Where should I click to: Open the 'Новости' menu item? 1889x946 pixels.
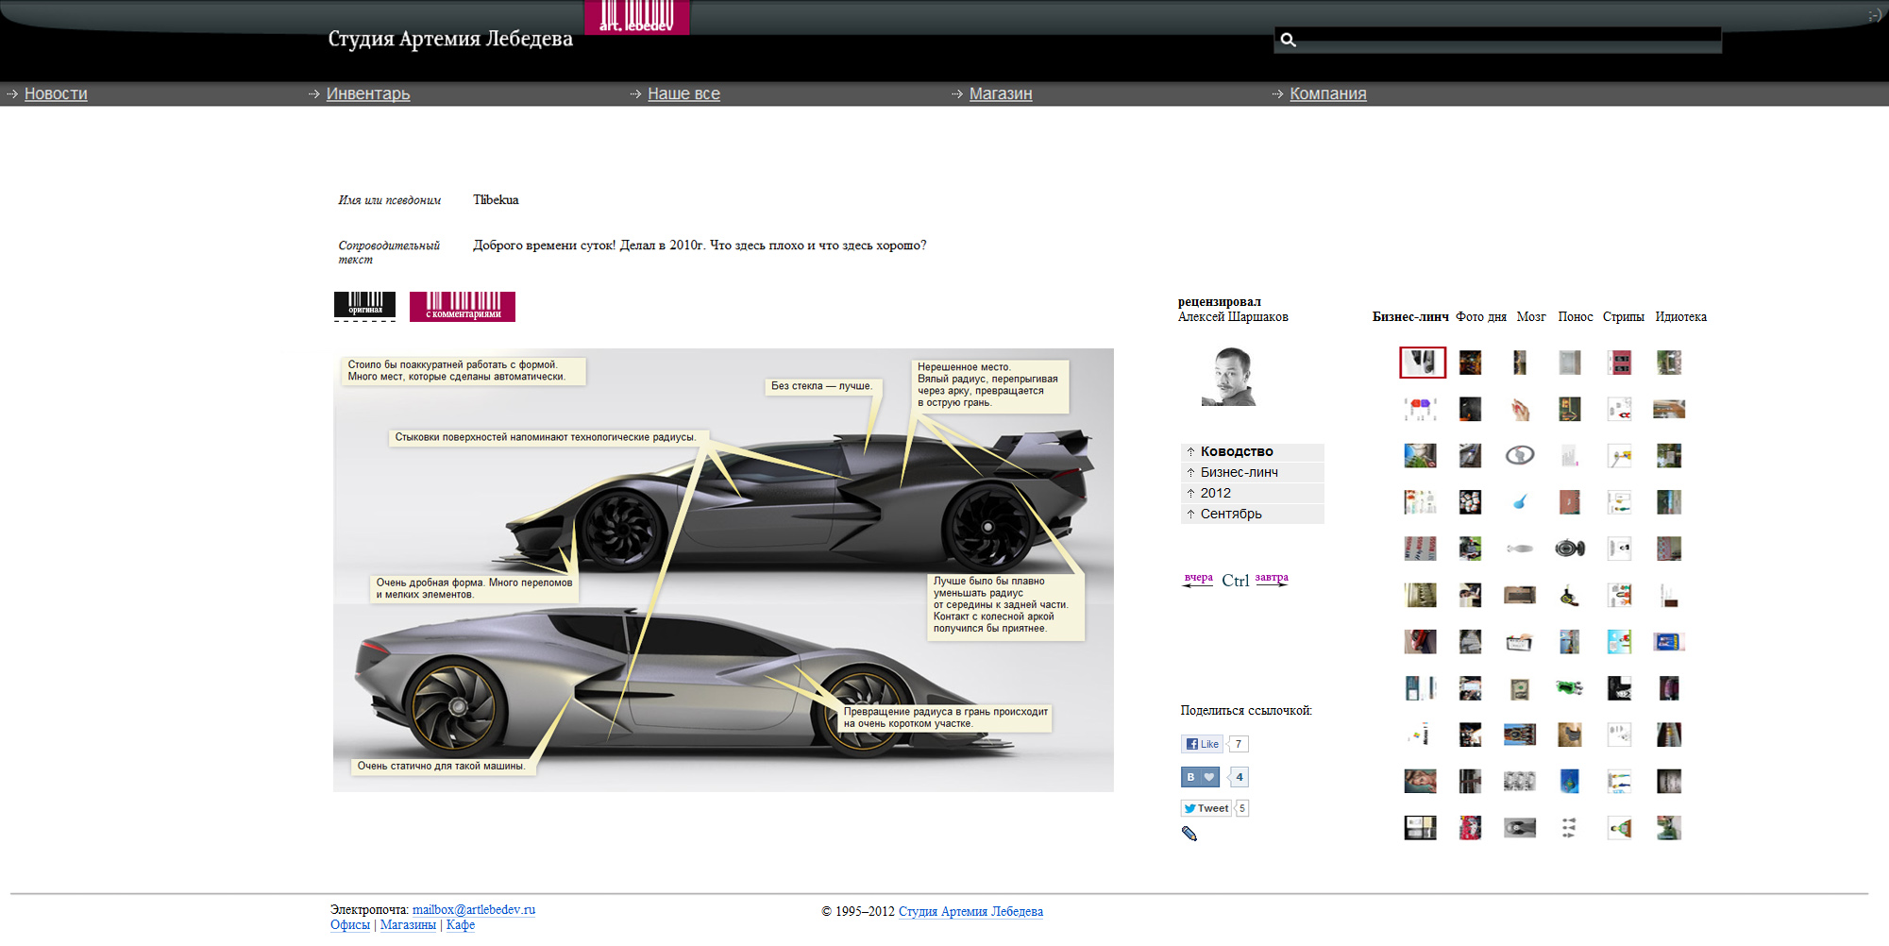56,93
